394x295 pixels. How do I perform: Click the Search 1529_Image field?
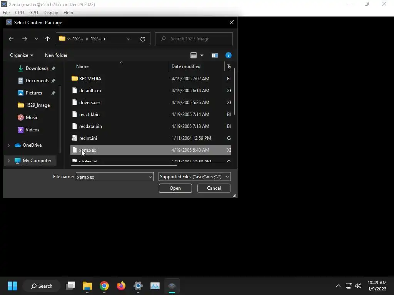pyautogui.click(x=194, y=39)
